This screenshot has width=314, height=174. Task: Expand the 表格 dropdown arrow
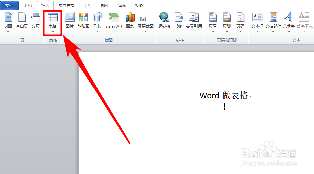click(x=53, y=32)
